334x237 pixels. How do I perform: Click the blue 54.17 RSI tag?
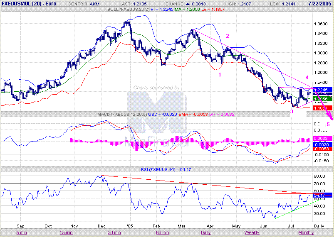point(322,195)
